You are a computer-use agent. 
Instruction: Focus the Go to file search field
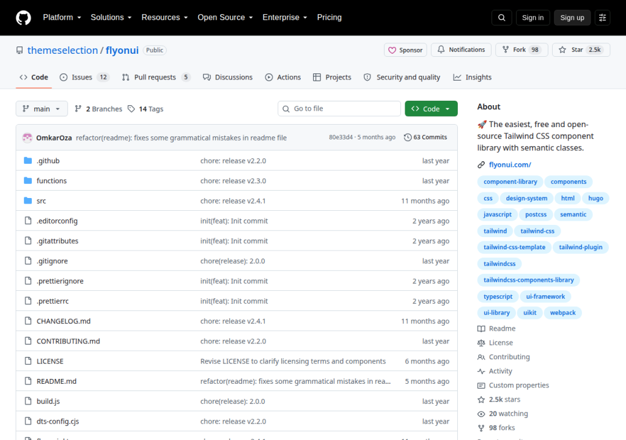[x=339, y=109]
